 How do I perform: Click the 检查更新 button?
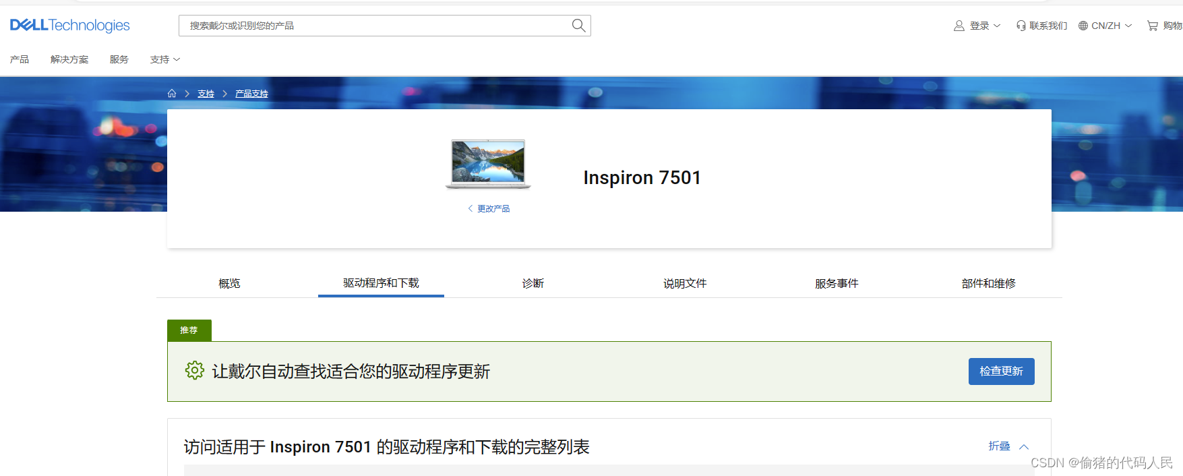pos(1001,371)
